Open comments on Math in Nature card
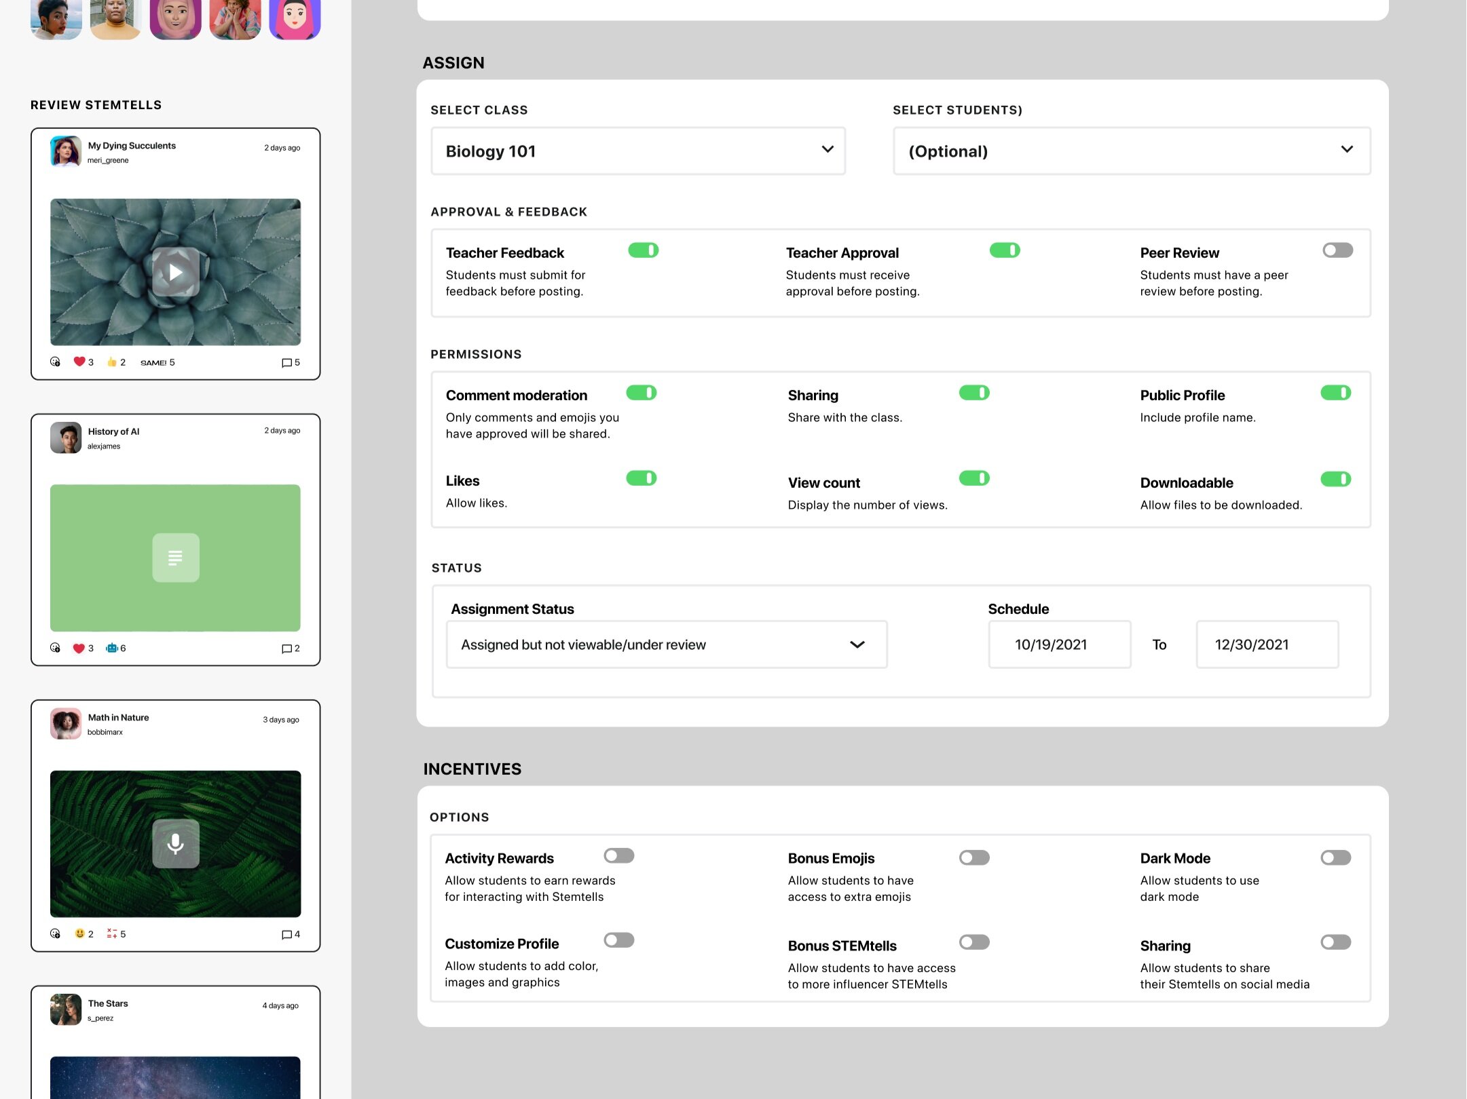This screenshot has width=1467, height=1099. [x=291, y=935]
